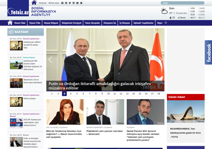
Task: Open the Twitter icon in header
Action: (x=70, y=3)
